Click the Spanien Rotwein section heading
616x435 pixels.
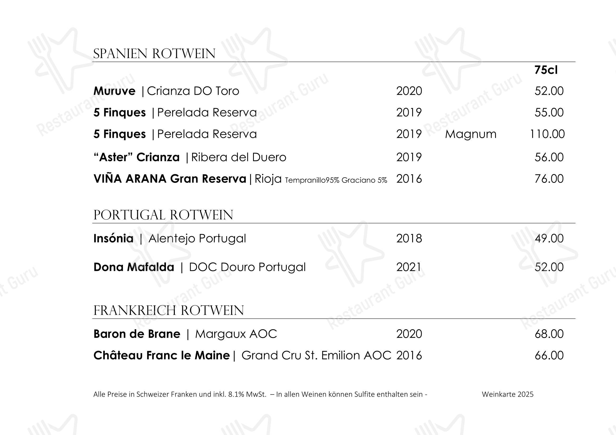coord(154,54)
